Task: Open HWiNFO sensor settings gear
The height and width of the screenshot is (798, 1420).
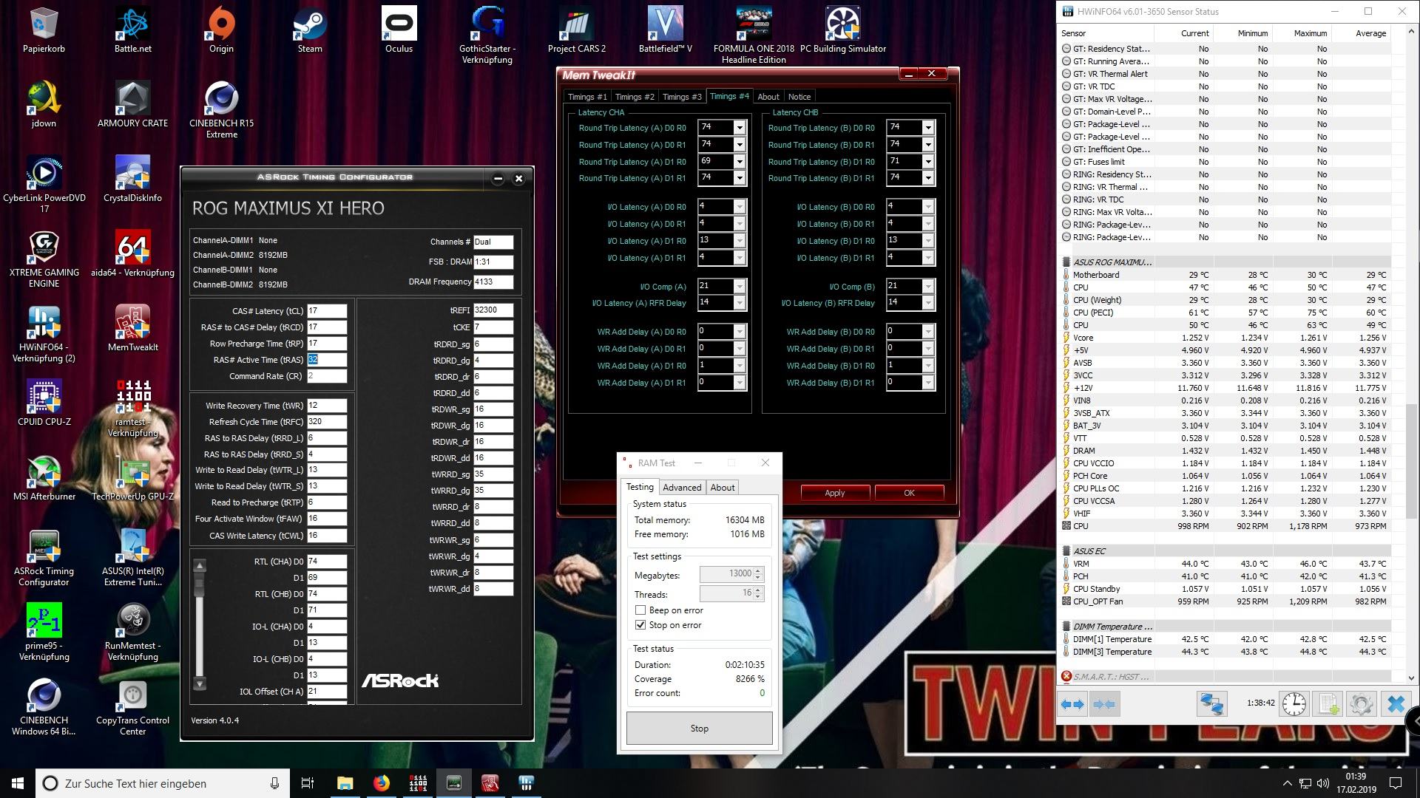Action: click(1362, 704)
